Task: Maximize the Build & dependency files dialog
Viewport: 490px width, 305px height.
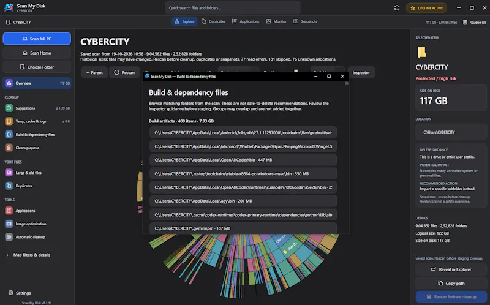Action: [329, 76]
